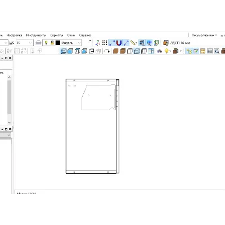Viewport: 225px width, 225px height.
Task: Click the greyed edit icon near 01
Action: point(10,51)
